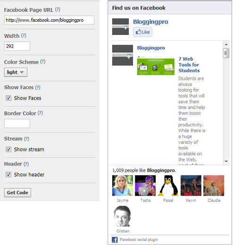Click the Get Code button
This screenshot has height=247, width=233.
(x=17, y=192)
